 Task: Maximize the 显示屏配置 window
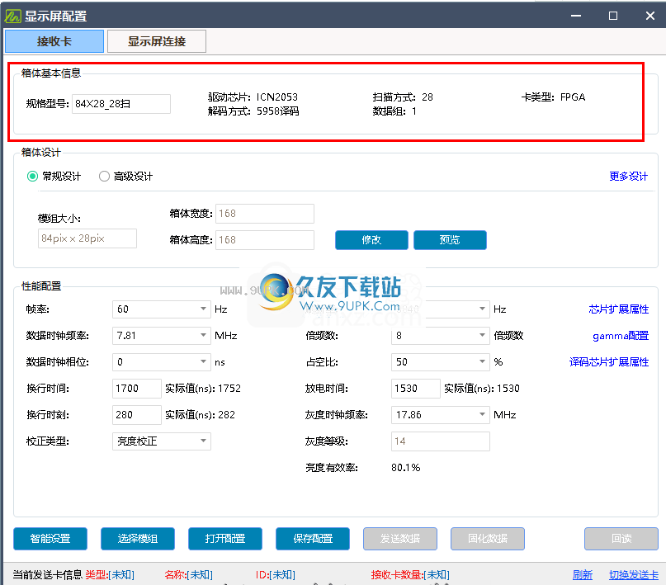[x=613, y=16]
